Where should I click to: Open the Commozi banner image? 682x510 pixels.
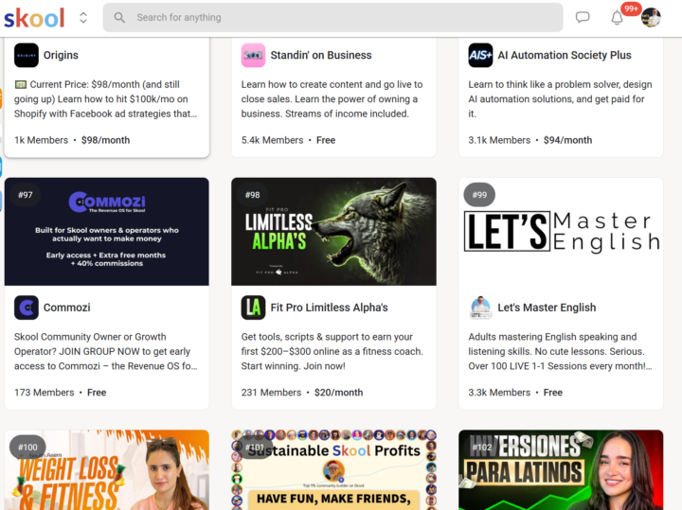[106, 232]
